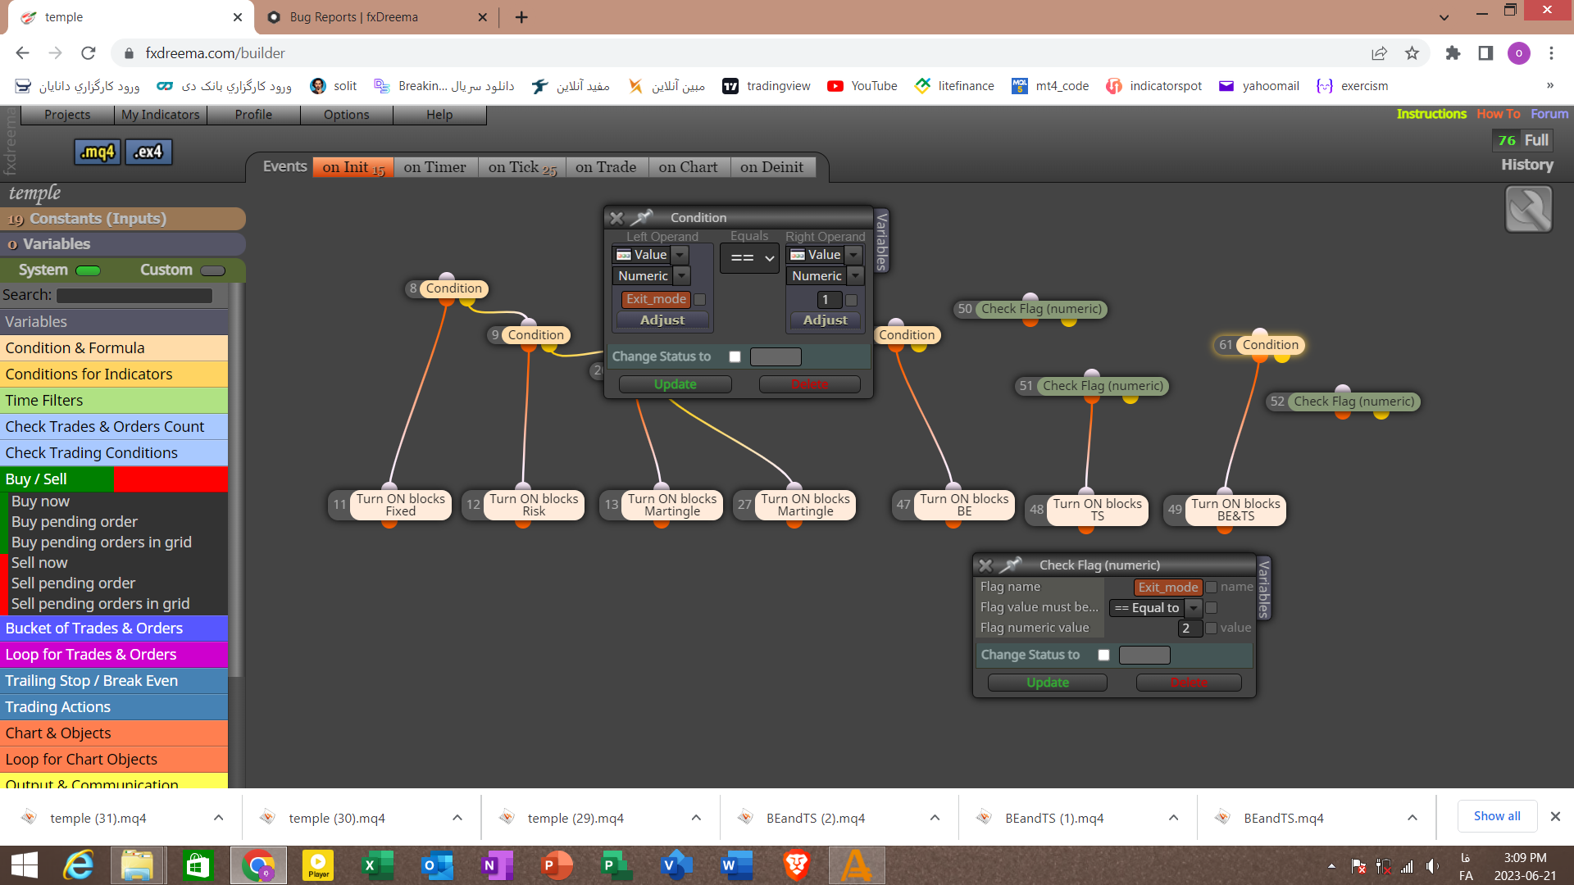Tick the name checkbox in Check Flag panel
The width and height of the screenshot is (1574, 885).
click(1211, 587)
